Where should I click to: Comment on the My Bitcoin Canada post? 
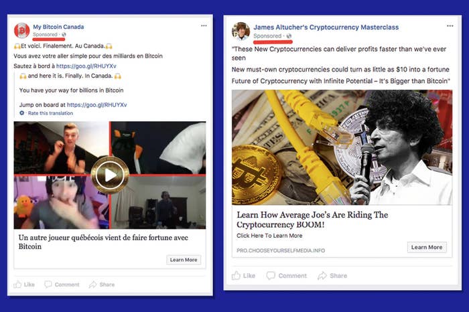coord(62,285)
